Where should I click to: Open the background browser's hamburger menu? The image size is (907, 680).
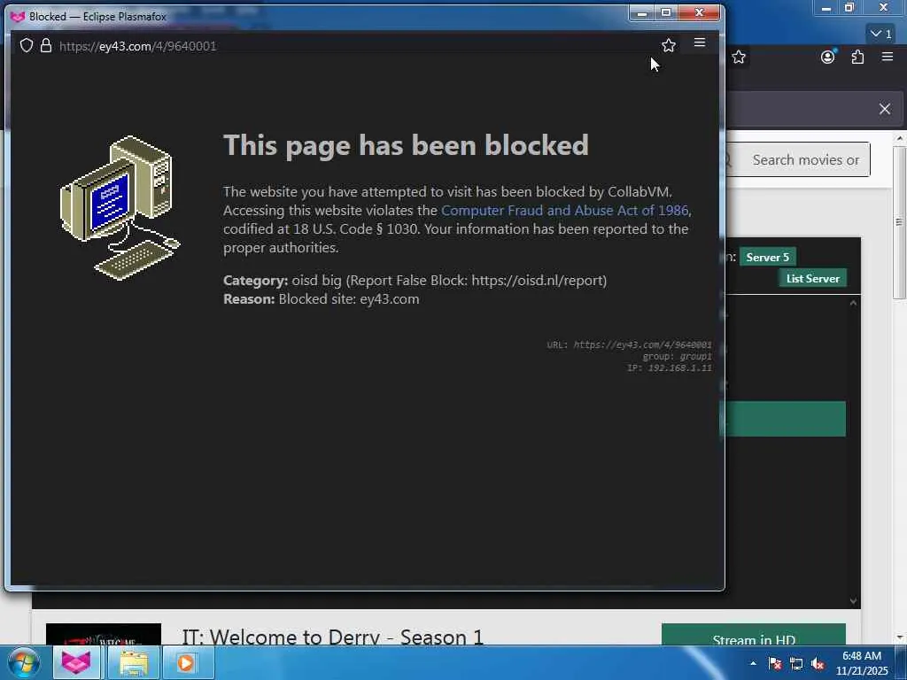[x=888, y=57]
